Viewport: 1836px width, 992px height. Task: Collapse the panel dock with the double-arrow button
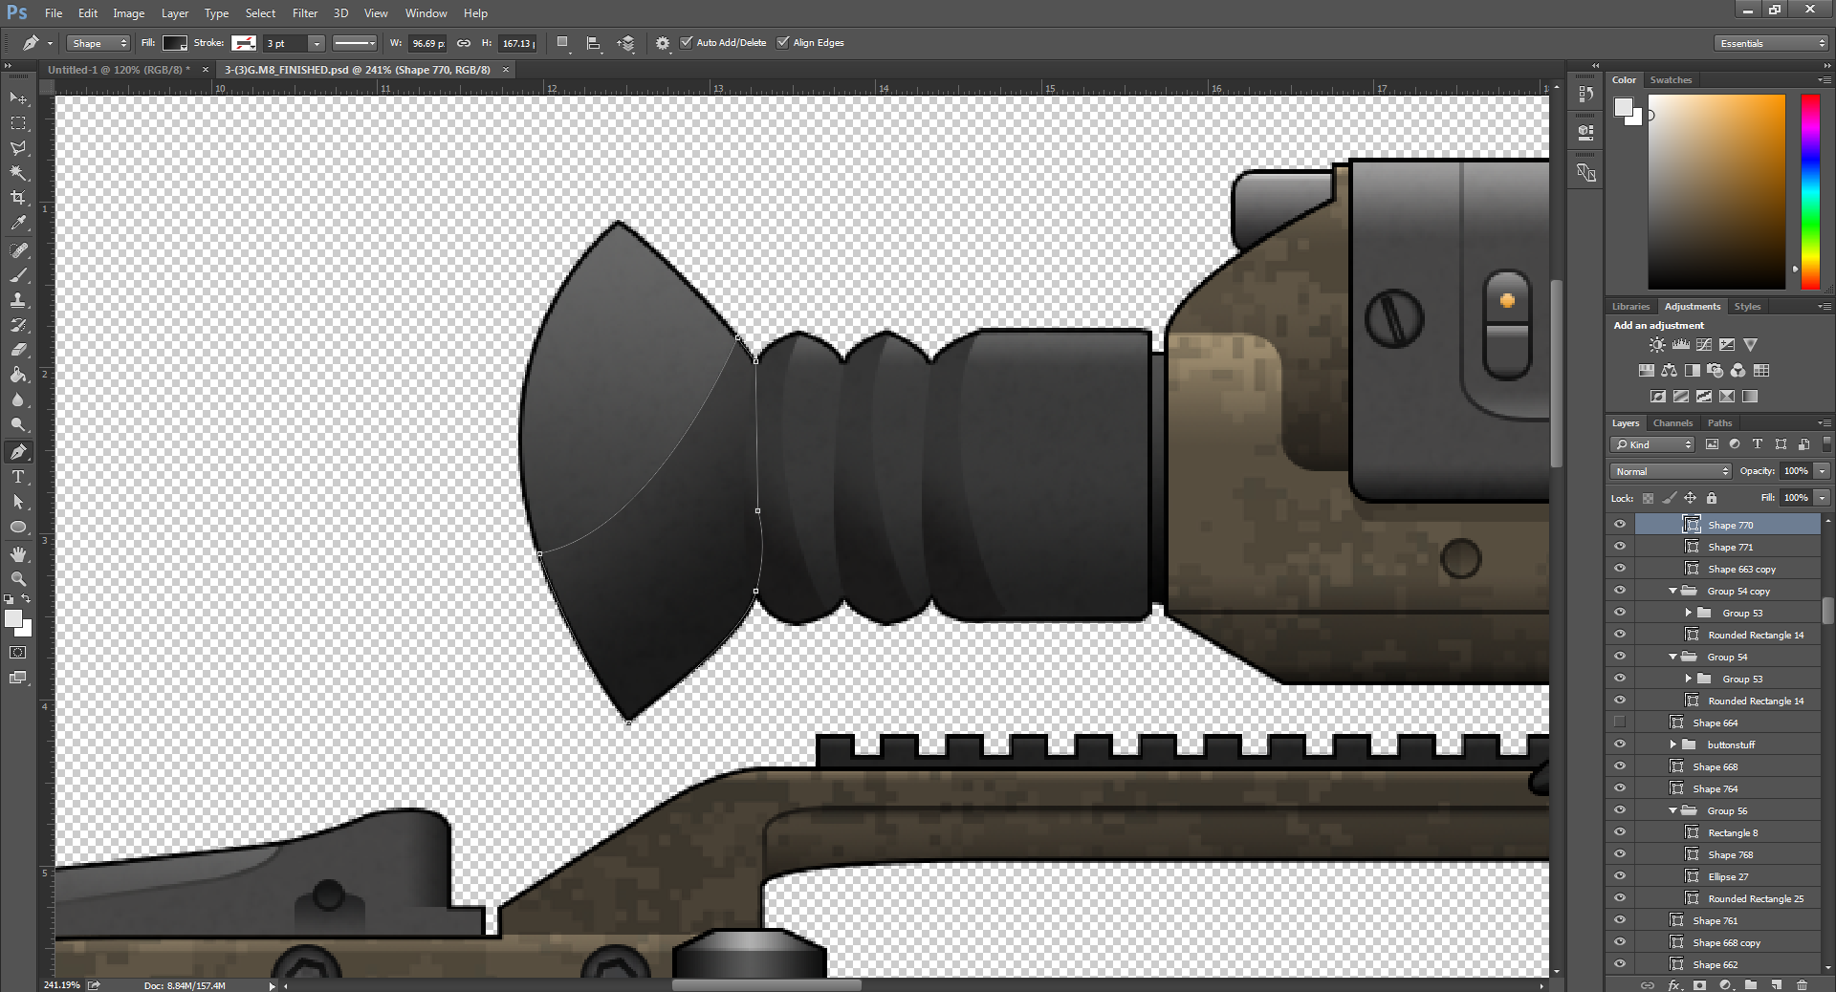click(x=1594, y=65)
